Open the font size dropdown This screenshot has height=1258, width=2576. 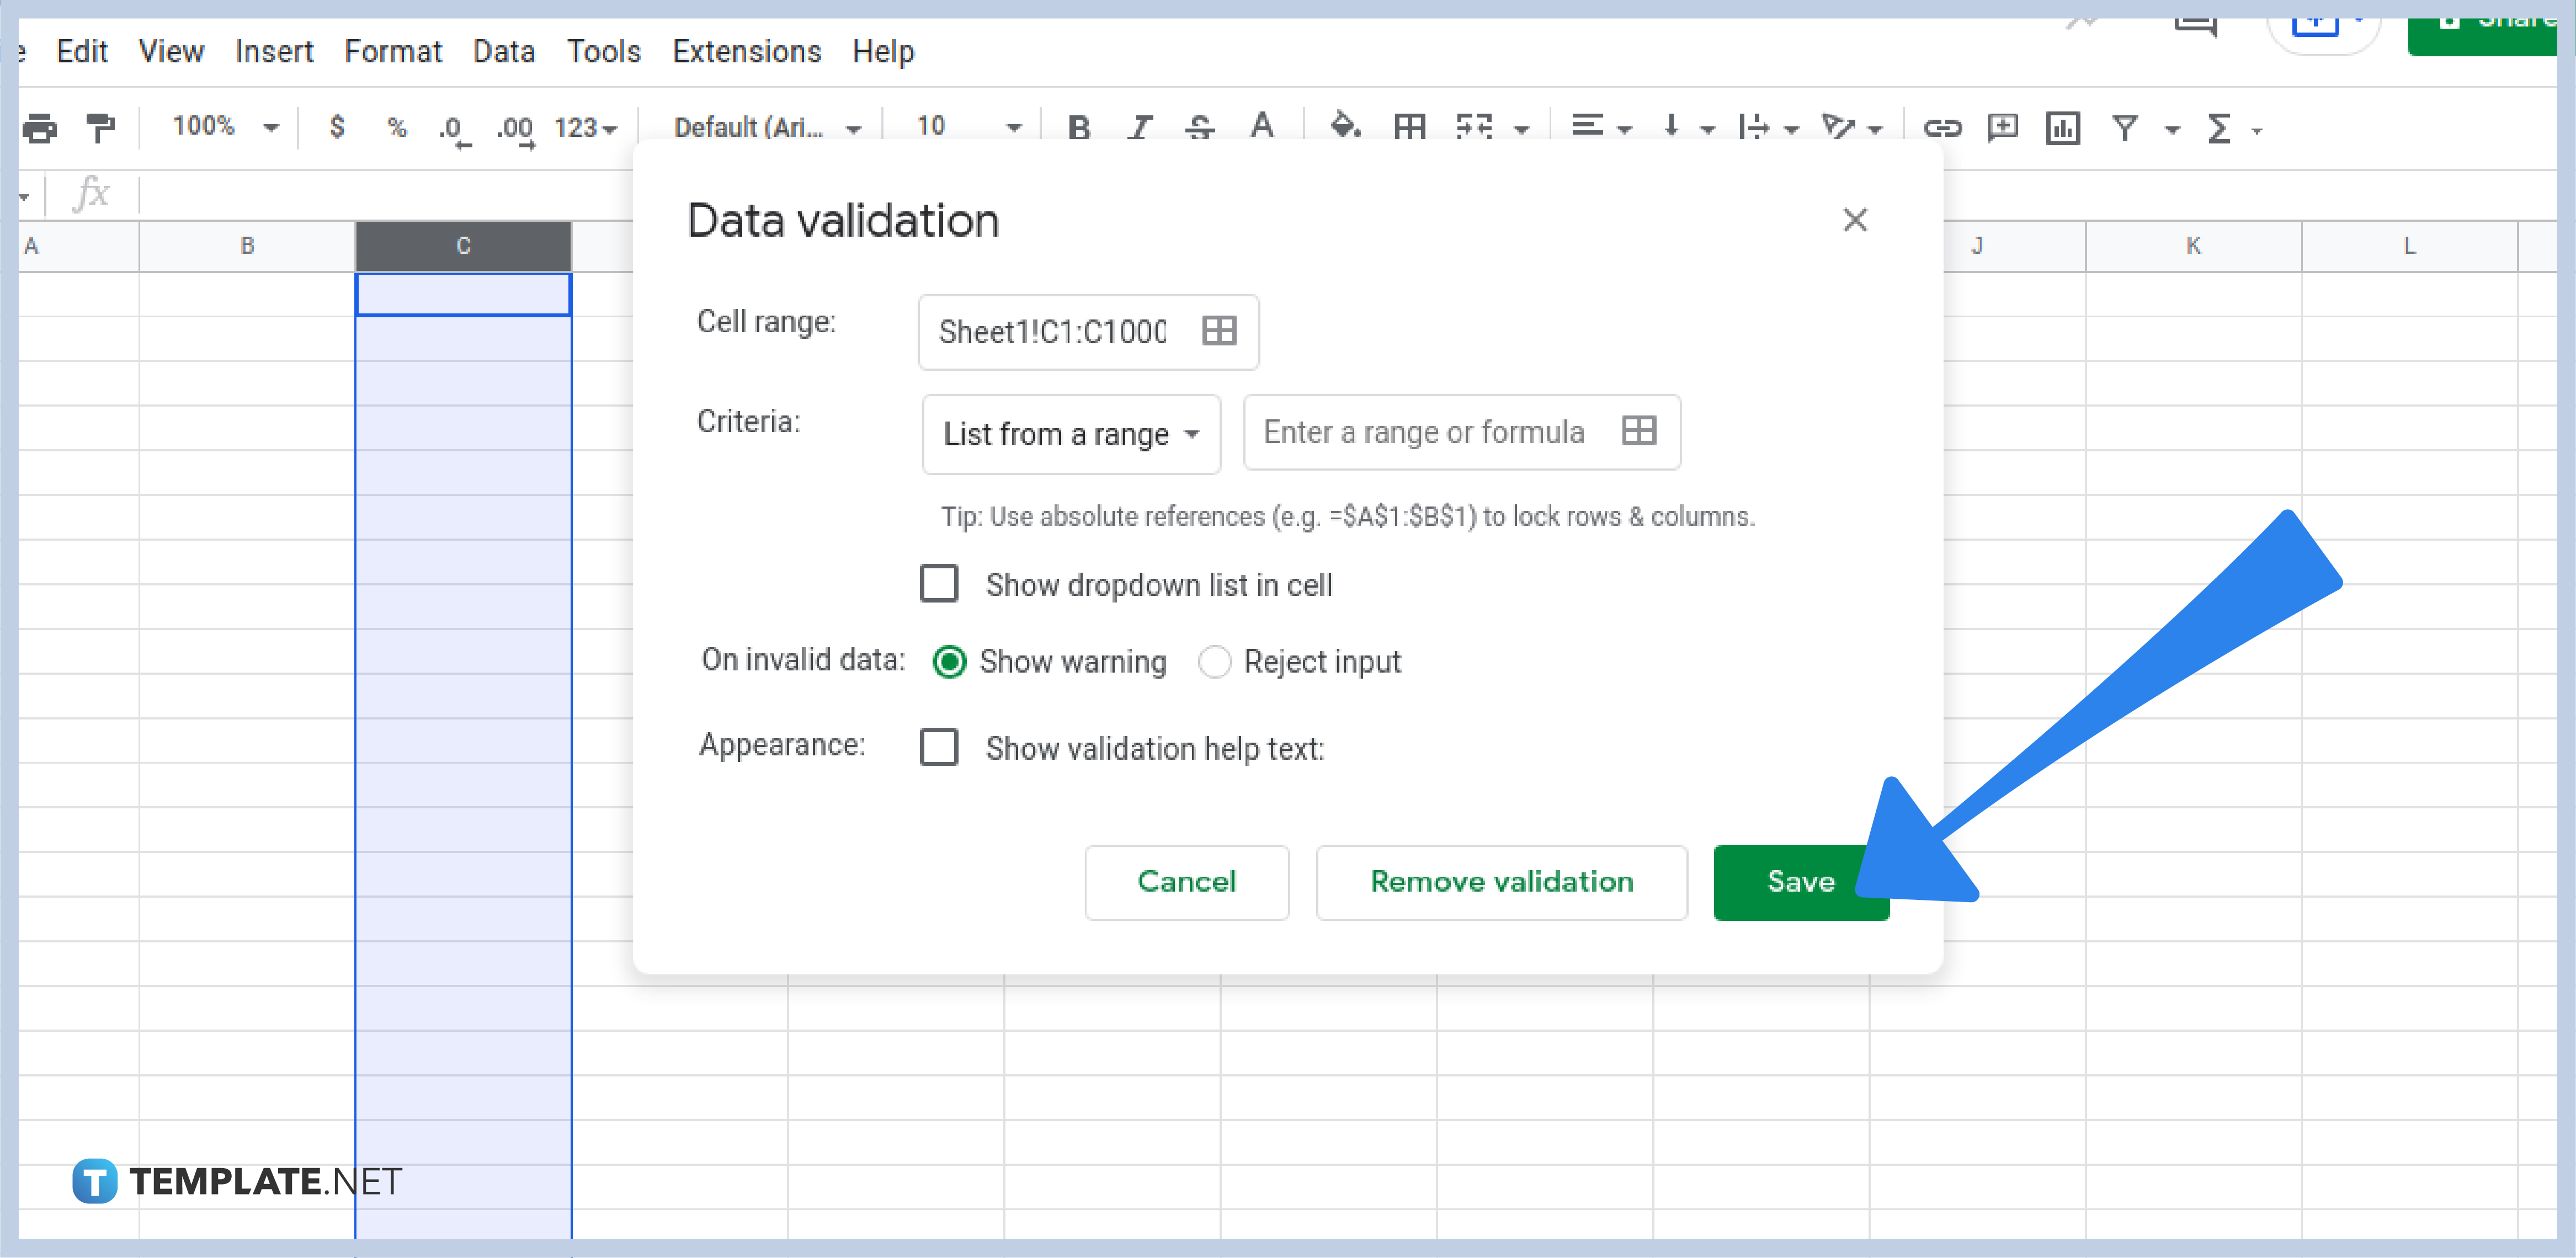coord(1014,127)
